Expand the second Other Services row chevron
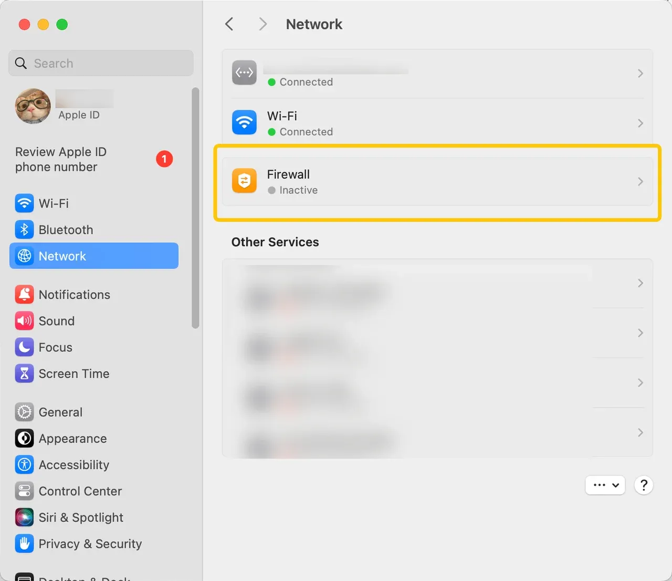Screen dimensions: 672x581 point(640,333)
